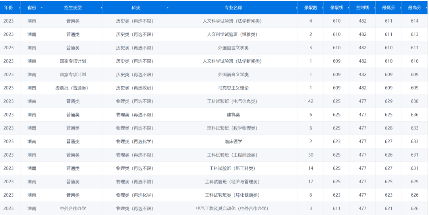Click the 招生类型 column header label
Screen dimensions: 429x215
click(73, 8)
